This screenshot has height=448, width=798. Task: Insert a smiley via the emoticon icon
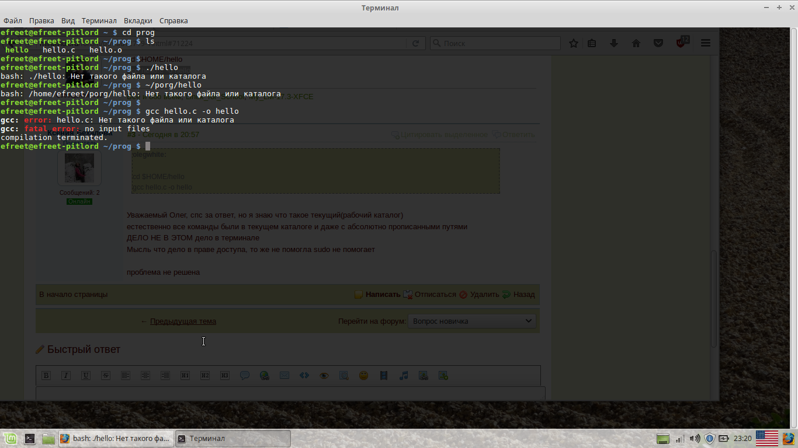pyautogui.click(x=364, y=376)
